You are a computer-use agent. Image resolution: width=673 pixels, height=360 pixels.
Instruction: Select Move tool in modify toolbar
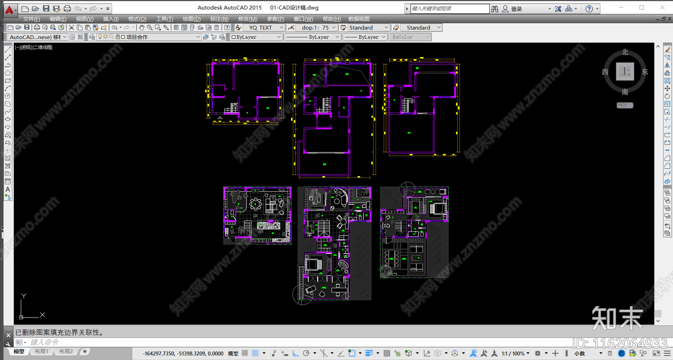point(668,88)
